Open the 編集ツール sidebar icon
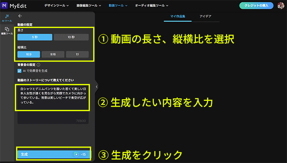287x163 pixels. click(x=7, y=31)
